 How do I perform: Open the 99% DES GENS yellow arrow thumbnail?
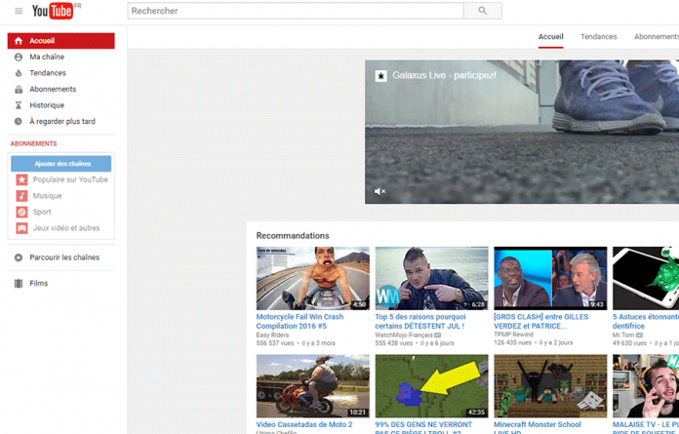click(432, 386)
